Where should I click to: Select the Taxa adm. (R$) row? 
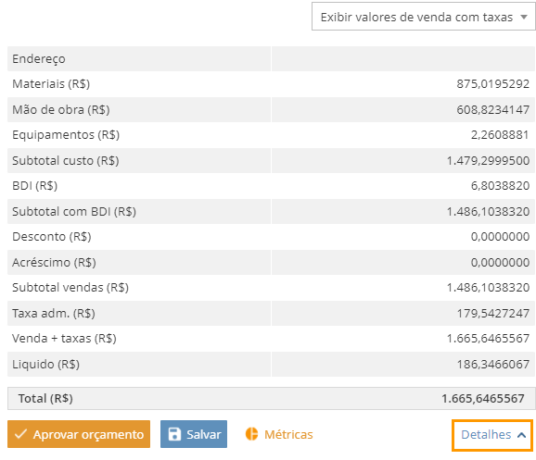(x=272, y=313)
